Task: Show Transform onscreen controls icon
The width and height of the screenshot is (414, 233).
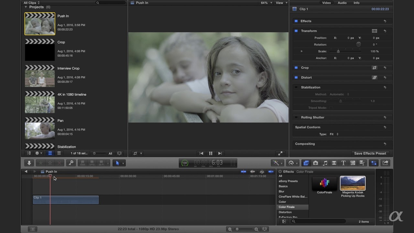Action: pyautogui.click(x=375, y=31)
